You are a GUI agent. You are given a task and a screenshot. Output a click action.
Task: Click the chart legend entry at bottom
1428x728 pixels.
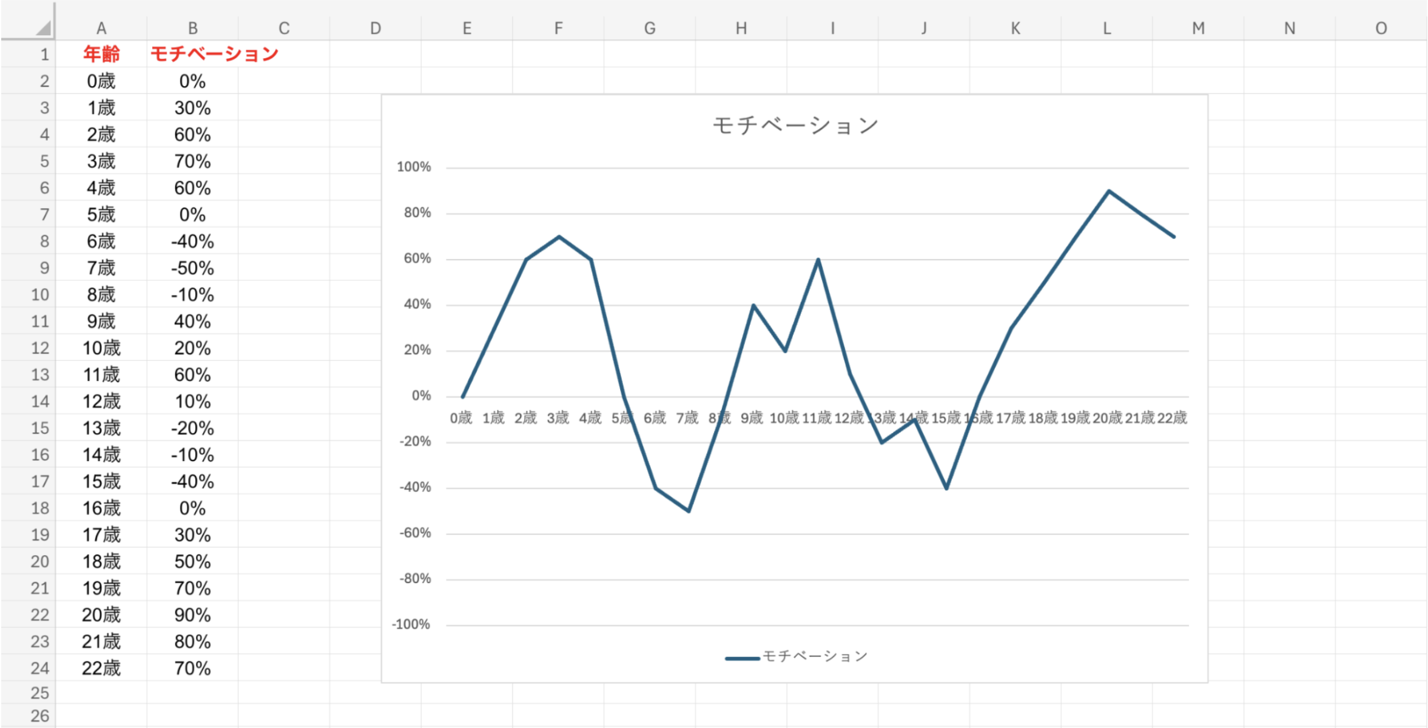pyautogui.click(x=796, y=656)
